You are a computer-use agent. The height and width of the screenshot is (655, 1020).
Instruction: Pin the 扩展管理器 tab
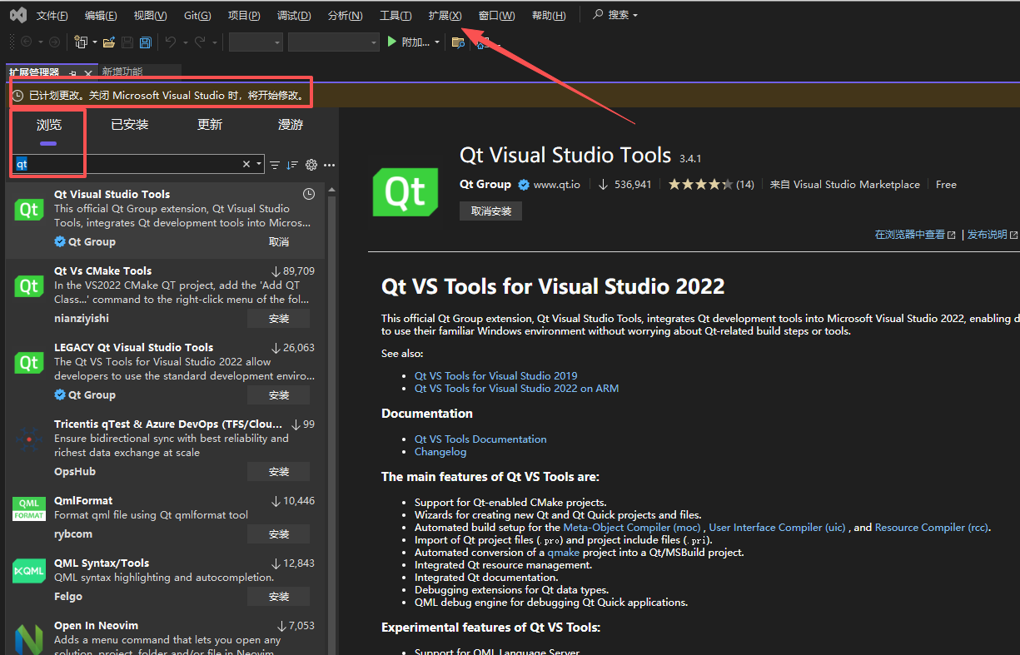pos(73,73)
